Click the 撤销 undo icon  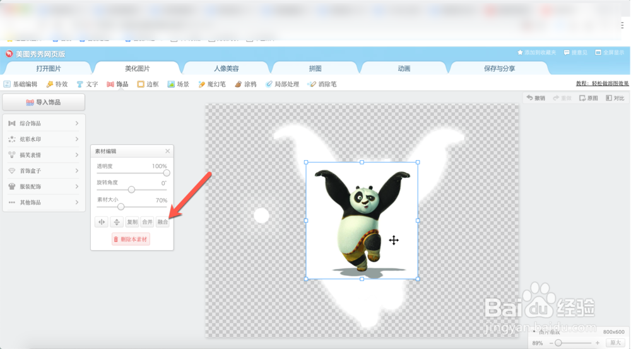[x=529, y=98]
